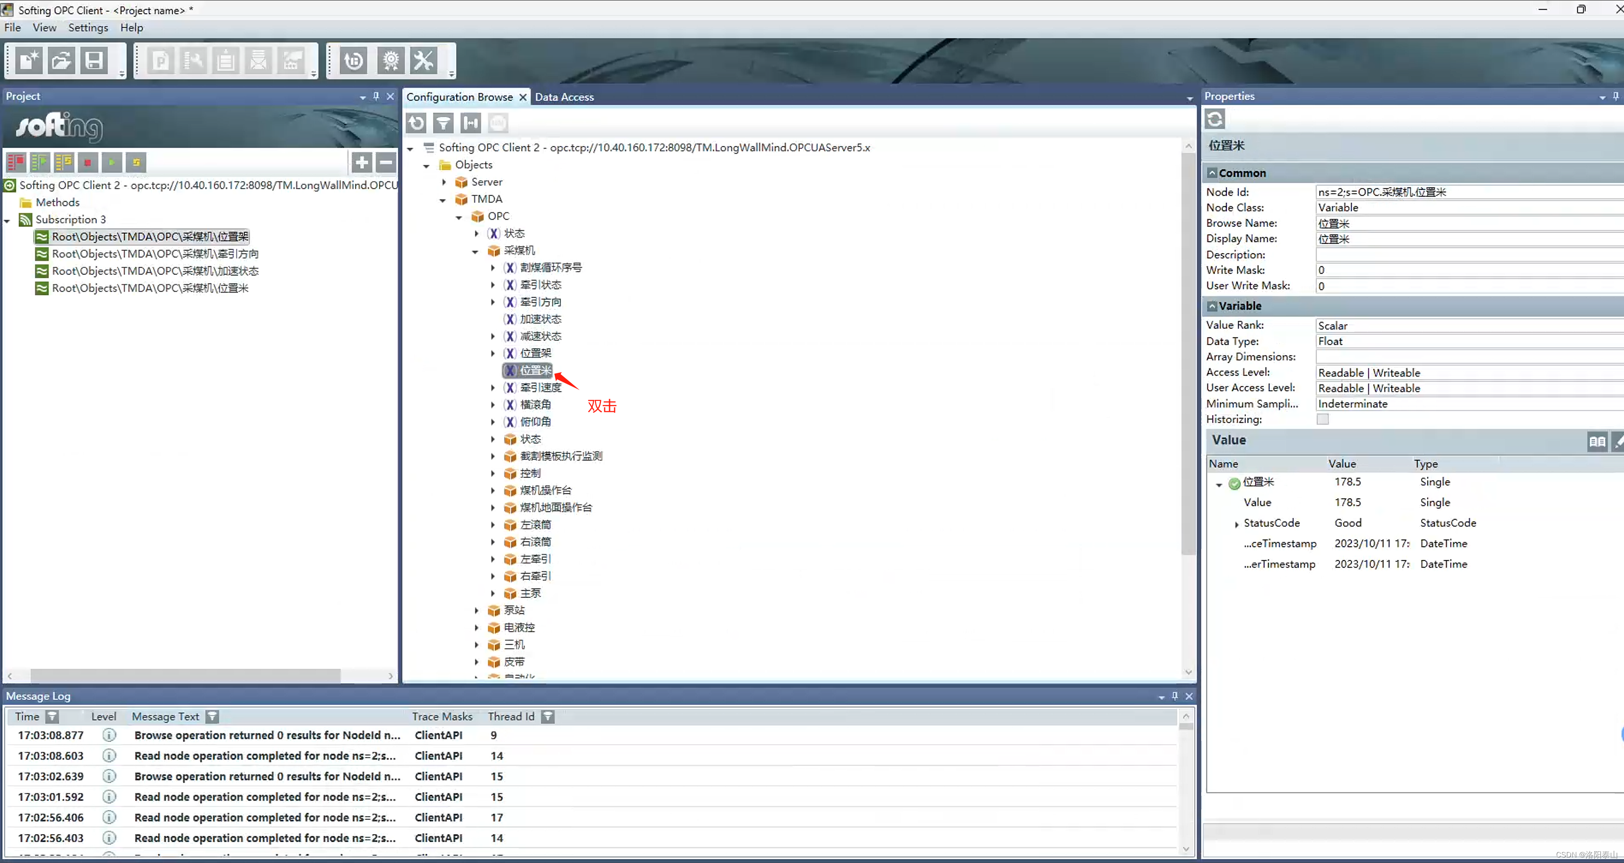
Task: Click the red stop square icon
Action: point(87,162)
